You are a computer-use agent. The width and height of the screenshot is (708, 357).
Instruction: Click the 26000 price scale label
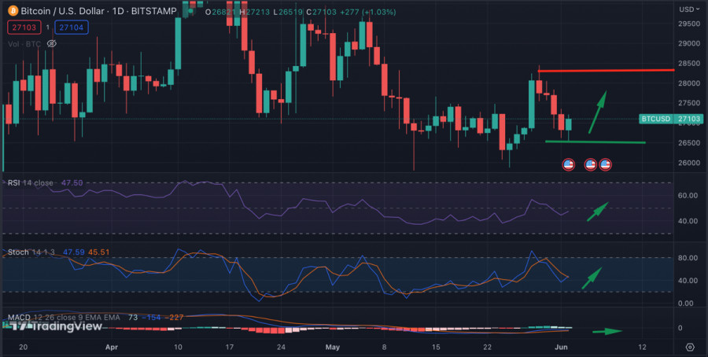click(x=689, y=163)
